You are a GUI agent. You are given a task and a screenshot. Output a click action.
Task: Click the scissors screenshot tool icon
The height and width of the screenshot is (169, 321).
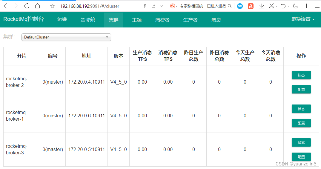tap(271, 6)
